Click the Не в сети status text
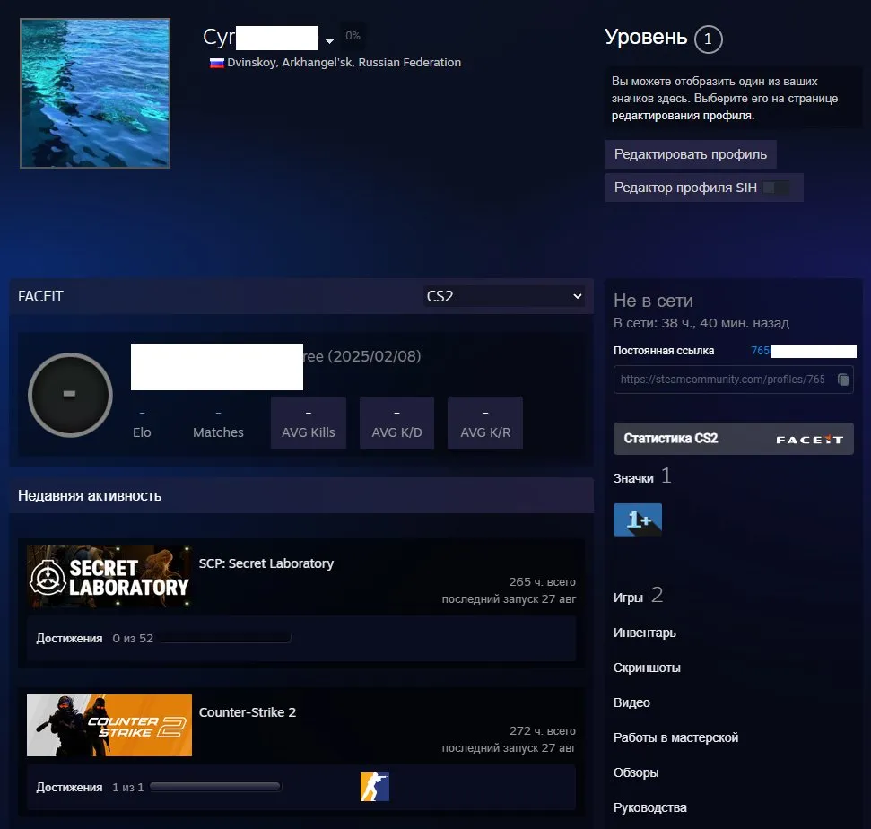The height and width of the screenshot is (829, 871). 653,301
